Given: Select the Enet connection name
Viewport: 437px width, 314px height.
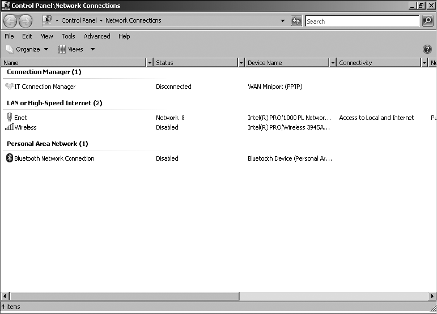Looking at the screenshot, I should pyautogui.click(x=20, y=118).
